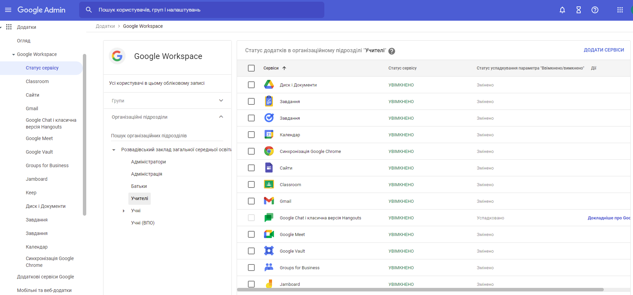Check the Groups for Business row

pos(251,268)
